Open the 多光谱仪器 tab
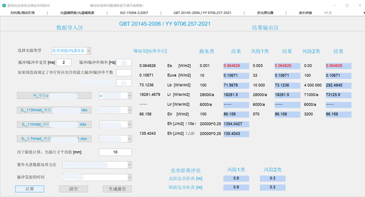This screenshot has width=365, height=197. pyautogui.click(x=265, y=13)
